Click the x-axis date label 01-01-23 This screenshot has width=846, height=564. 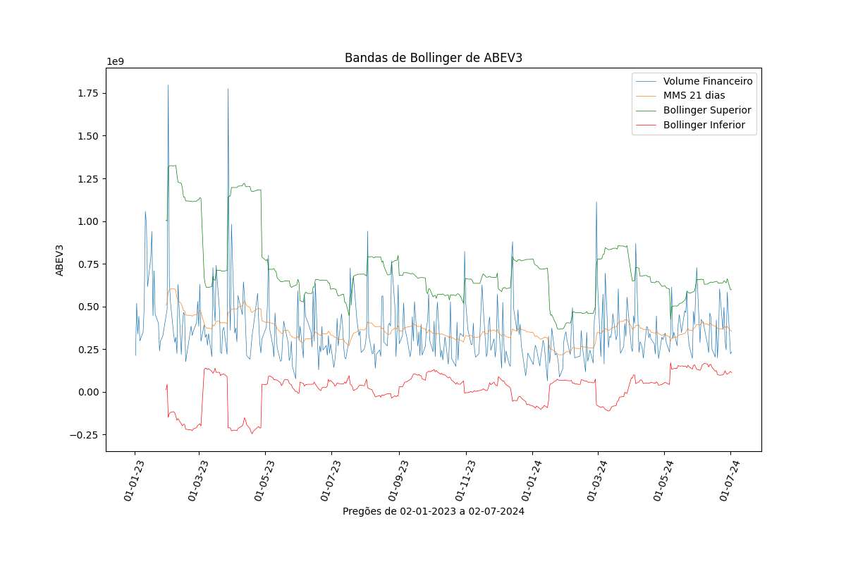tap(134, 480)
